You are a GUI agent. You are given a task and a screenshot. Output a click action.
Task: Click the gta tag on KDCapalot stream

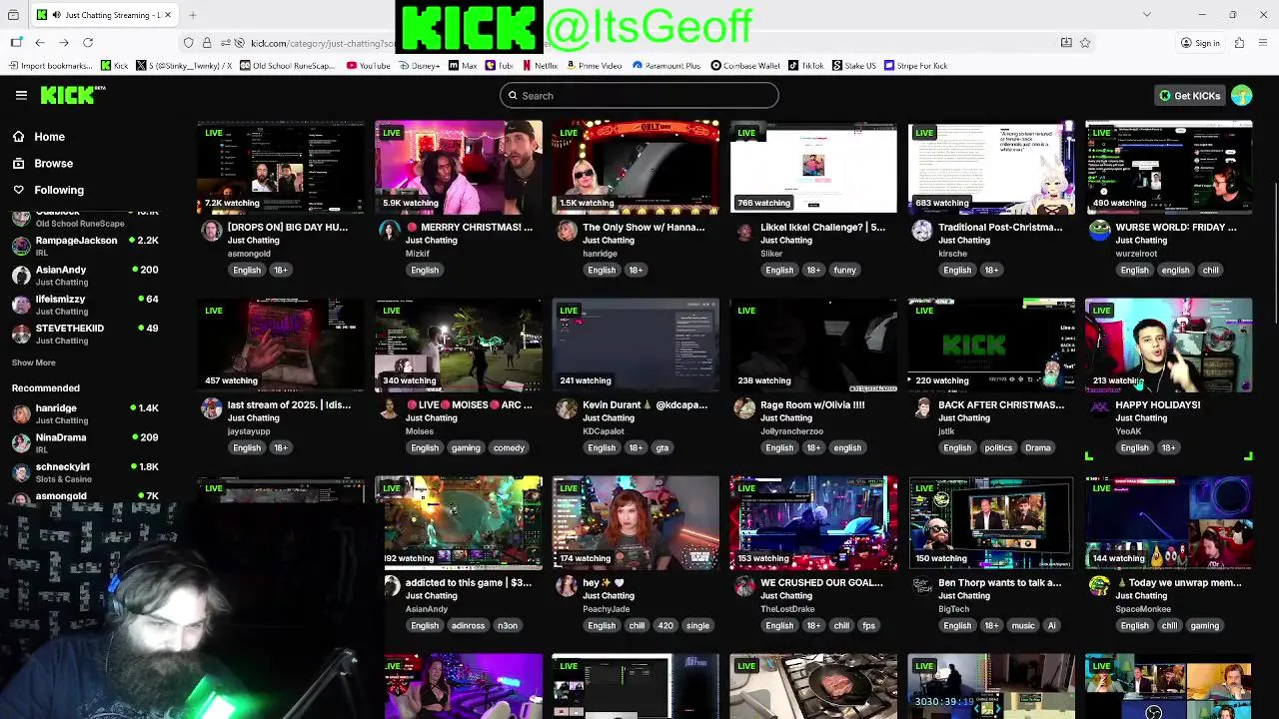pyautogui.click(x=661, y=447)
